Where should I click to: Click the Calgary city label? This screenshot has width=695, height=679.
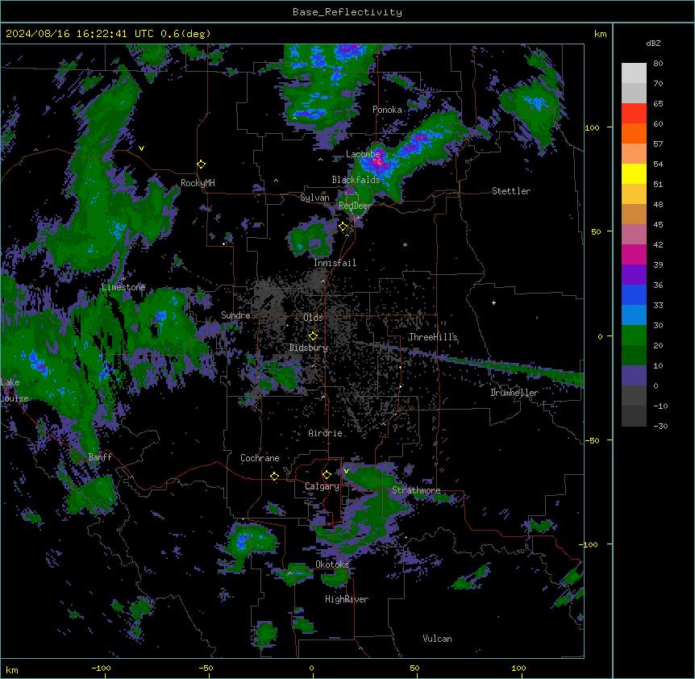tap(322, 486)
